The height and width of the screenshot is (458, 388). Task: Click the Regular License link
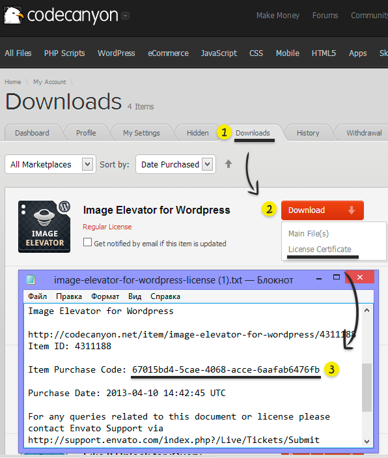coord(107,227)
